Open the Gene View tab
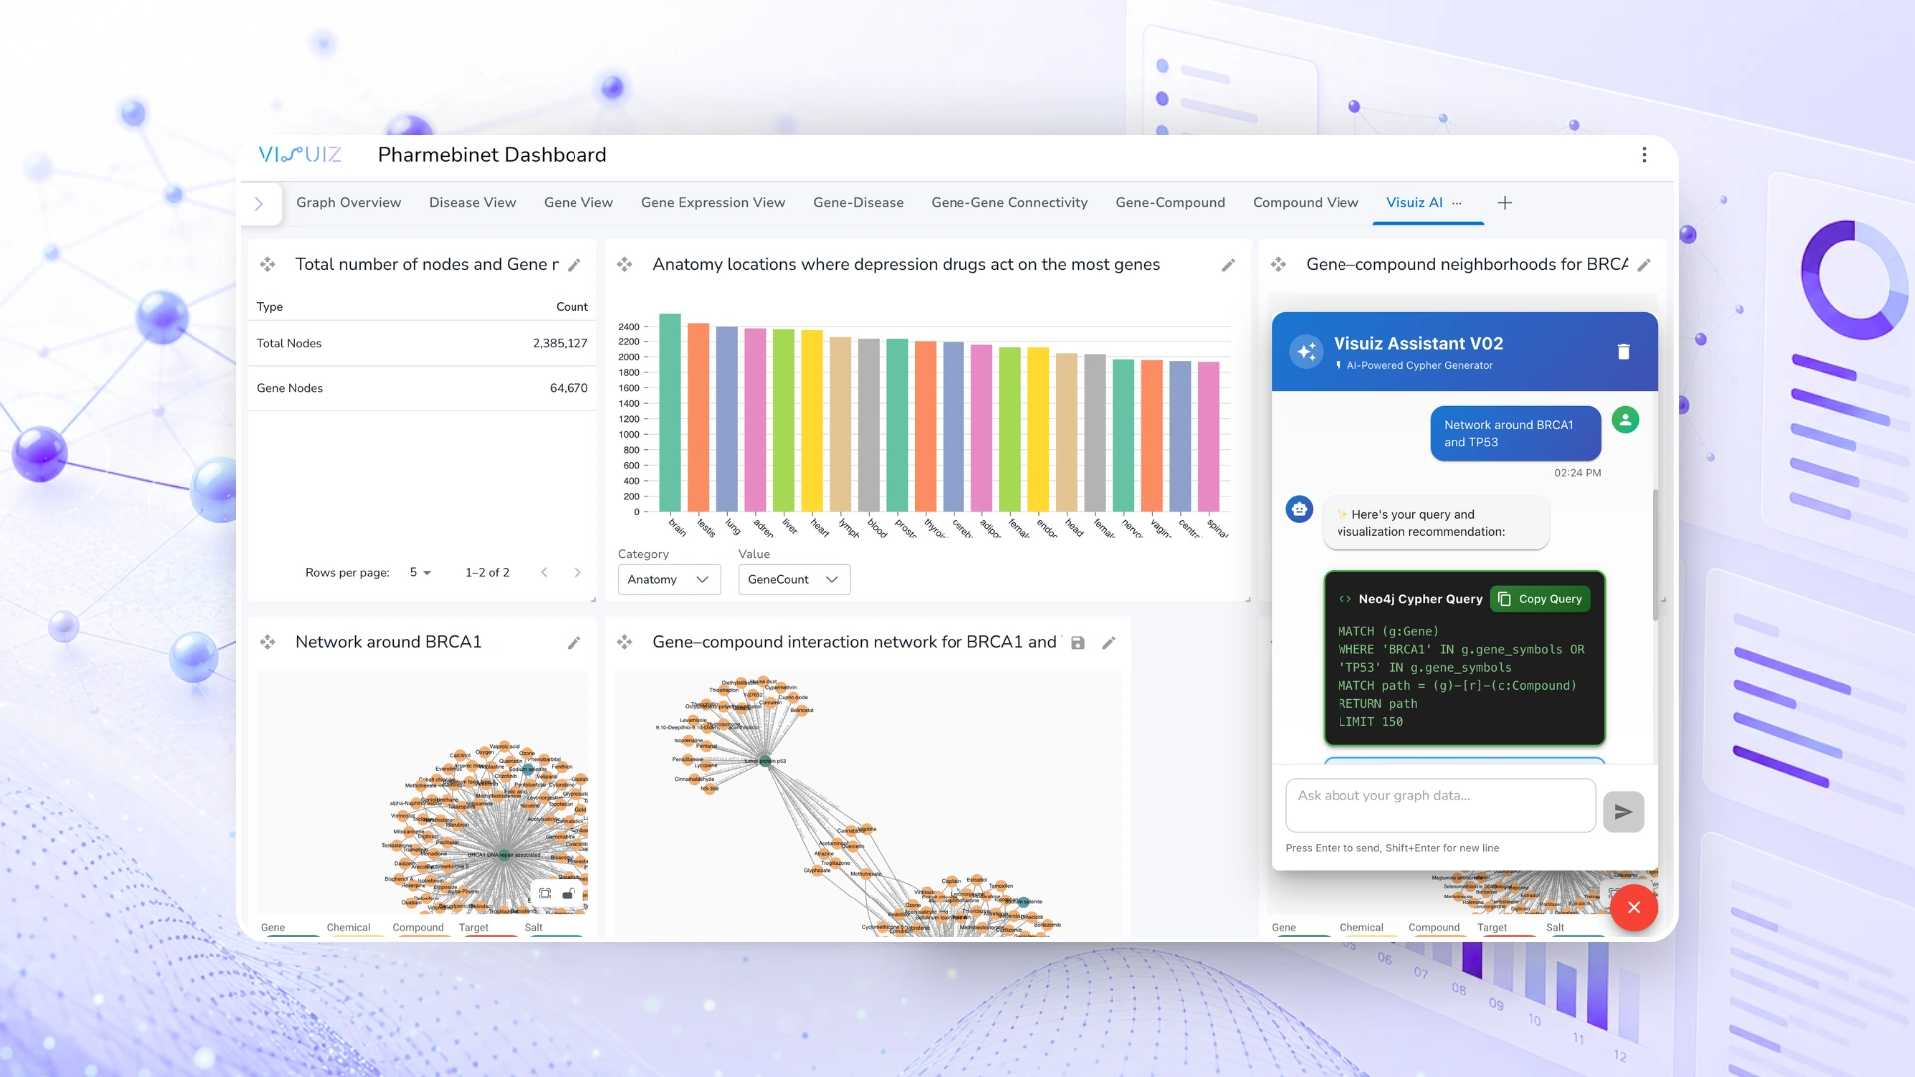Image resolution: width=1915 pixels, height=1077 pixels. [578, 203]
